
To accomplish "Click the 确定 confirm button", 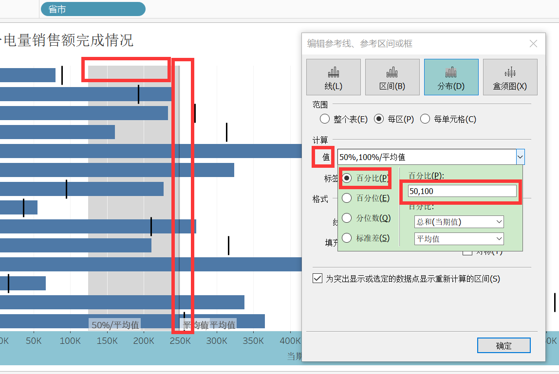I will click(x=504, y=345).
